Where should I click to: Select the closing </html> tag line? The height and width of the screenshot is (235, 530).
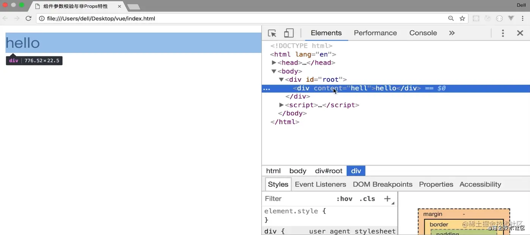[285, 122]
